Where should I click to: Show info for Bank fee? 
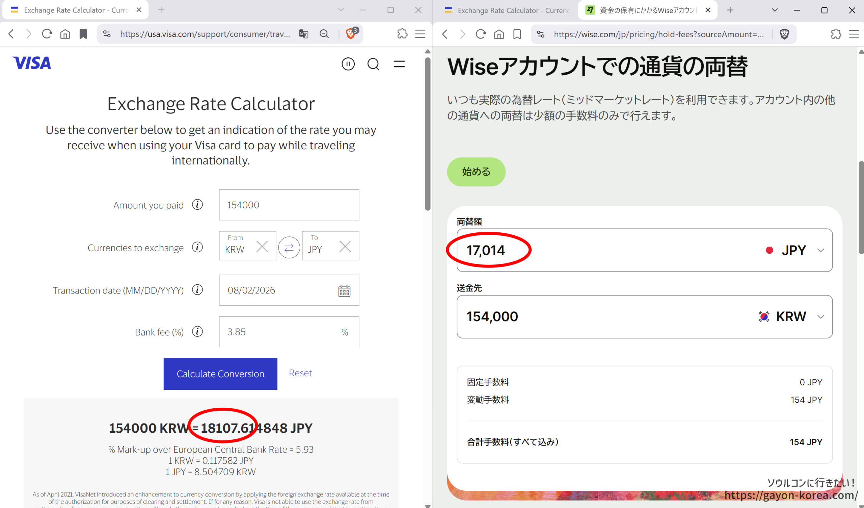tap(197, 332)
